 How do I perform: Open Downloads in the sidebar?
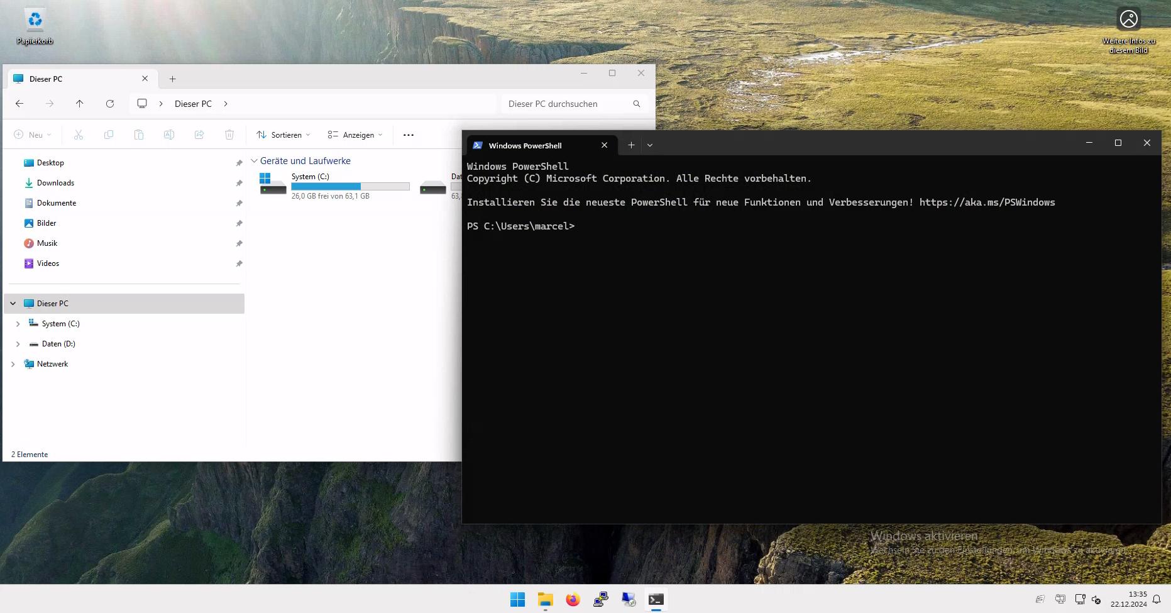[x=55, y=183]
